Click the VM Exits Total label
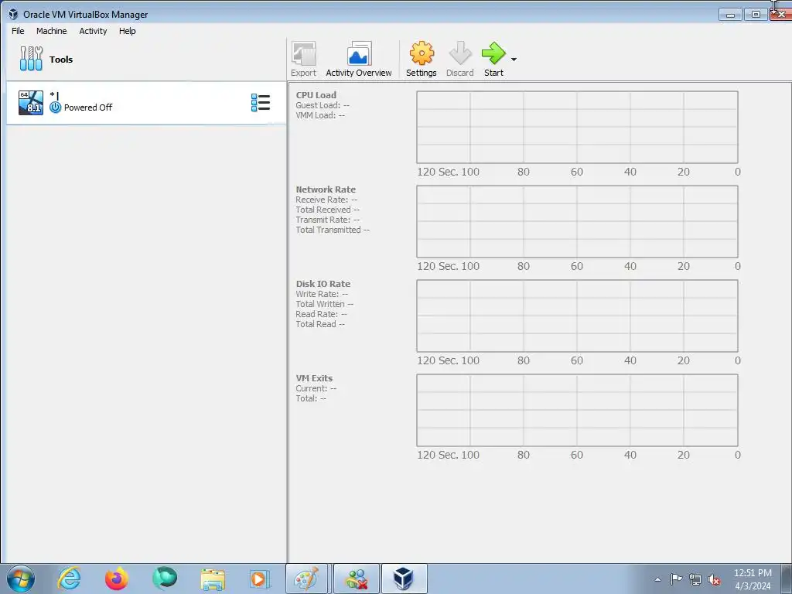Image resolution: width=792 pixels, height=594 pixels. [311, 398]
